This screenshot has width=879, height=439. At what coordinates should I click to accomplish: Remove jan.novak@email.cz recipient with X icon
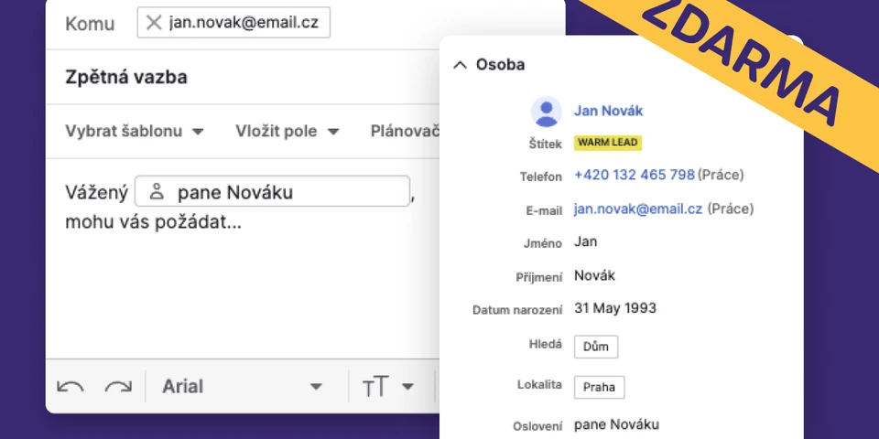click(x=154, y=23)
